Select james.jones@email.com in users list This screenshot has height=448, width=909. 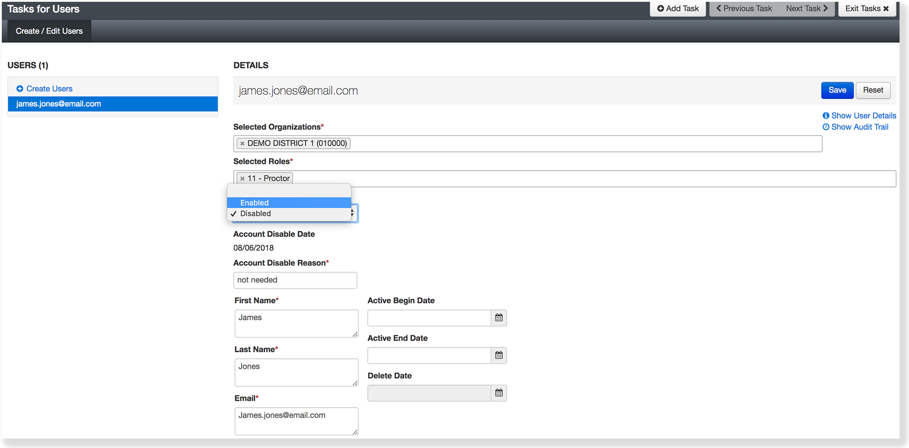coord(113,104)
